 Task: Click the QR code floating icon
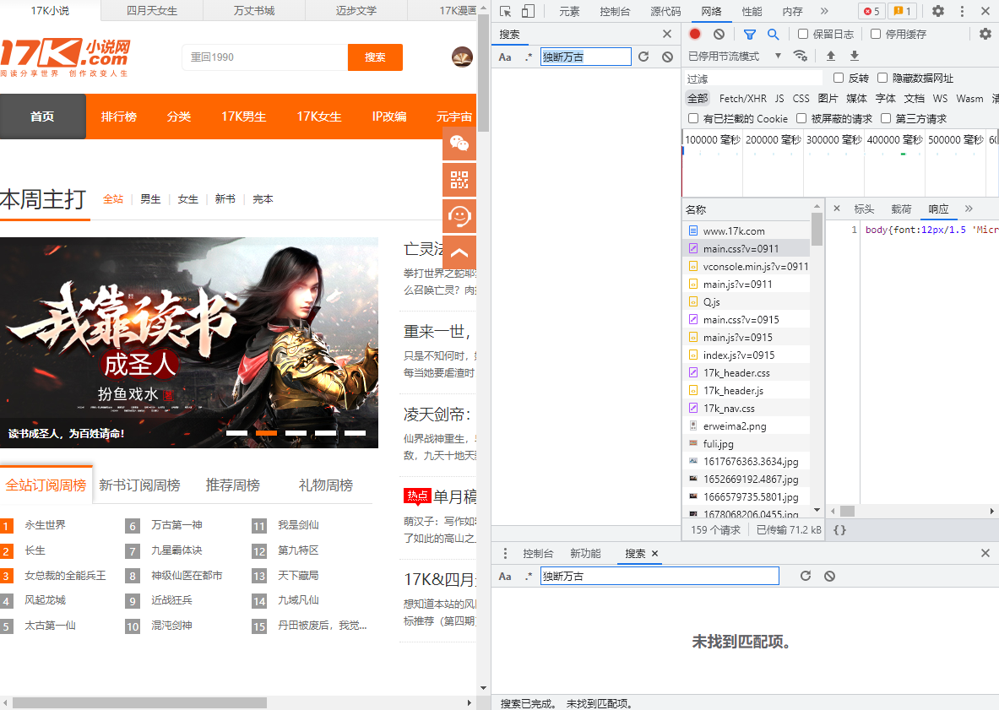[x=459, y=180]
